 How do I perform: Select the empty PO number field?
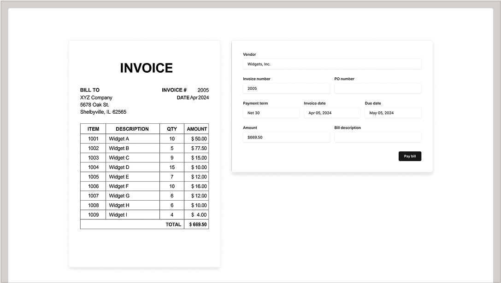[377, 88]
